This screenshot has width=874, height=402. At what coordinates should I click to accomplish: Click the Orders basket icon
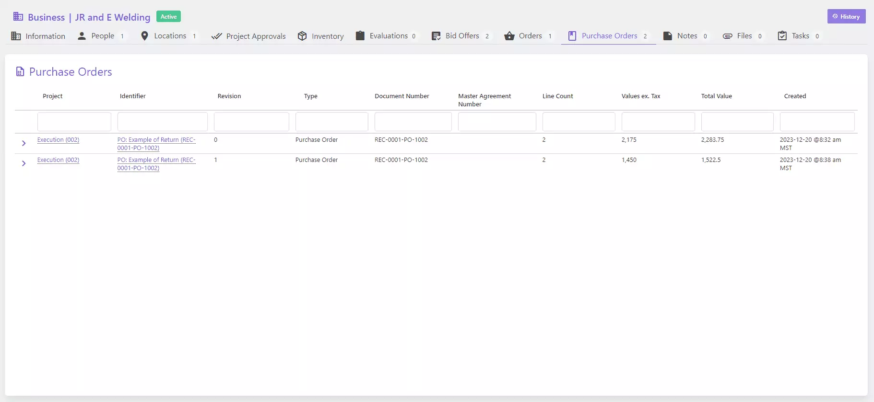(x=509, y=36)
